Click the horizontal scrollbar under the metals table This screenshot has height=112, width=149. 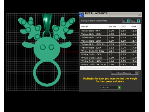pyautogui.click(x=107, y=68)
